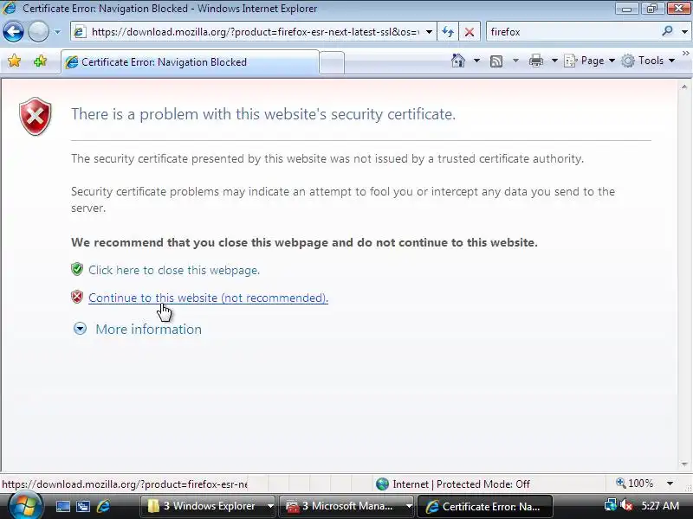Click the address bar URL field
Screen dimensions: 693x519
[x=253, y=32]
